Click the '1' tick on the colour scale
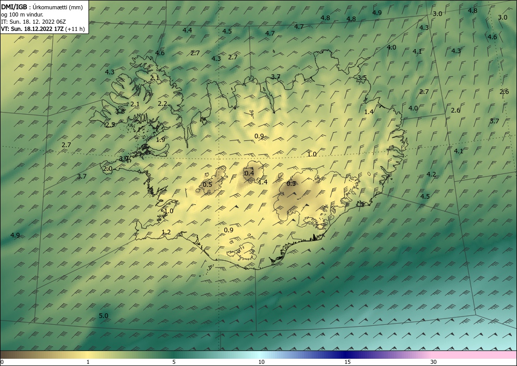This screenshot has width=517, height=366. pos(88,362)
